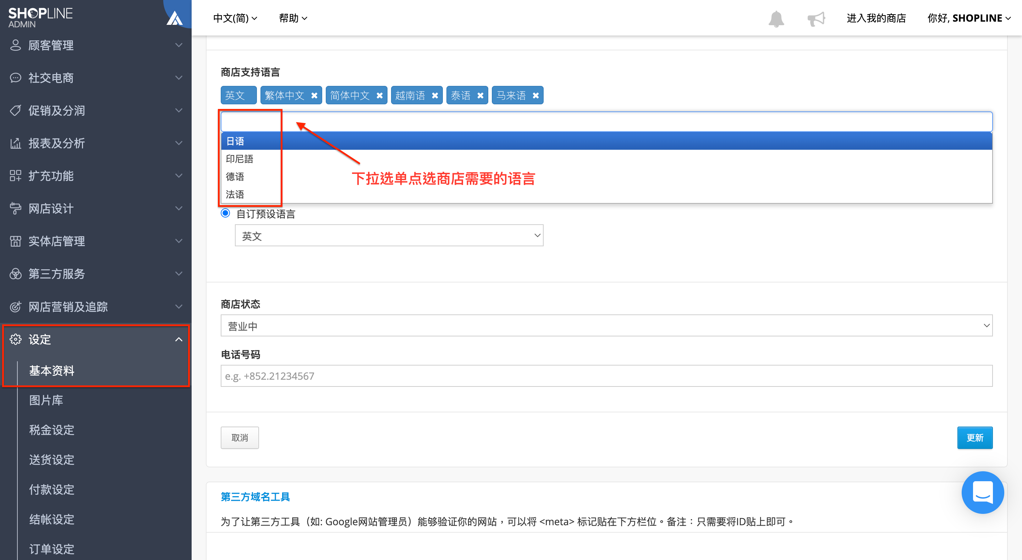Click the third-party services icon
This screenshot has width=1022, height=560.
(16, 274)
